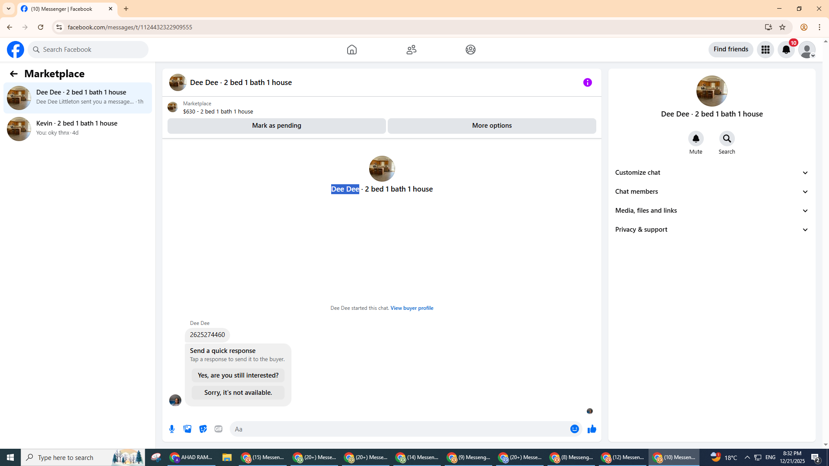Go to Facebook Home tab
The width and height of the screenshot is (829, 466).
351,50
